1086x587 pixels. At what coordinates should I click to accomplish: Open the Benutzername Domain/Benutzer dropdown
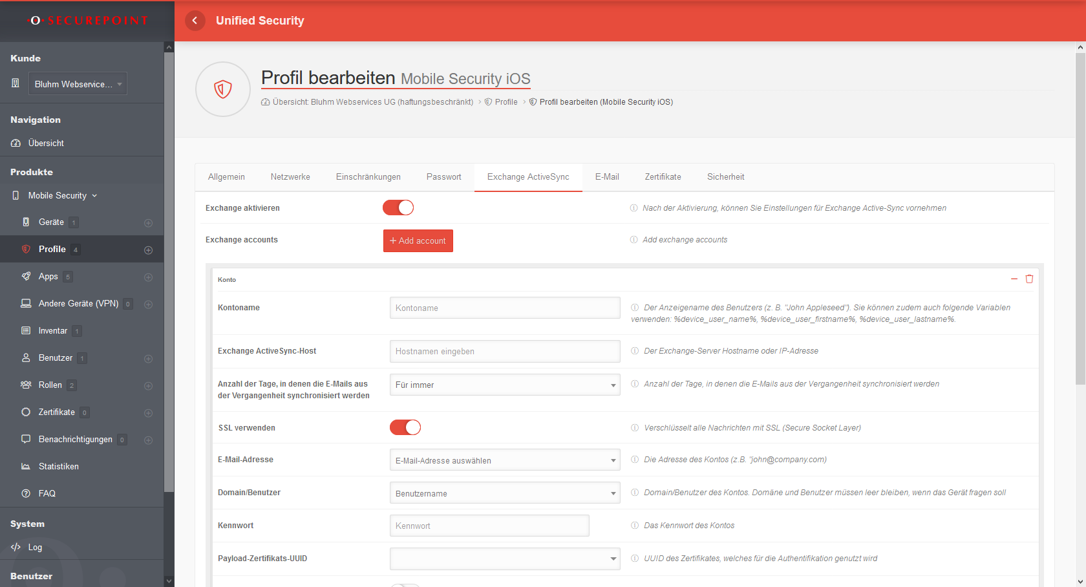click(x=504, y=493)
